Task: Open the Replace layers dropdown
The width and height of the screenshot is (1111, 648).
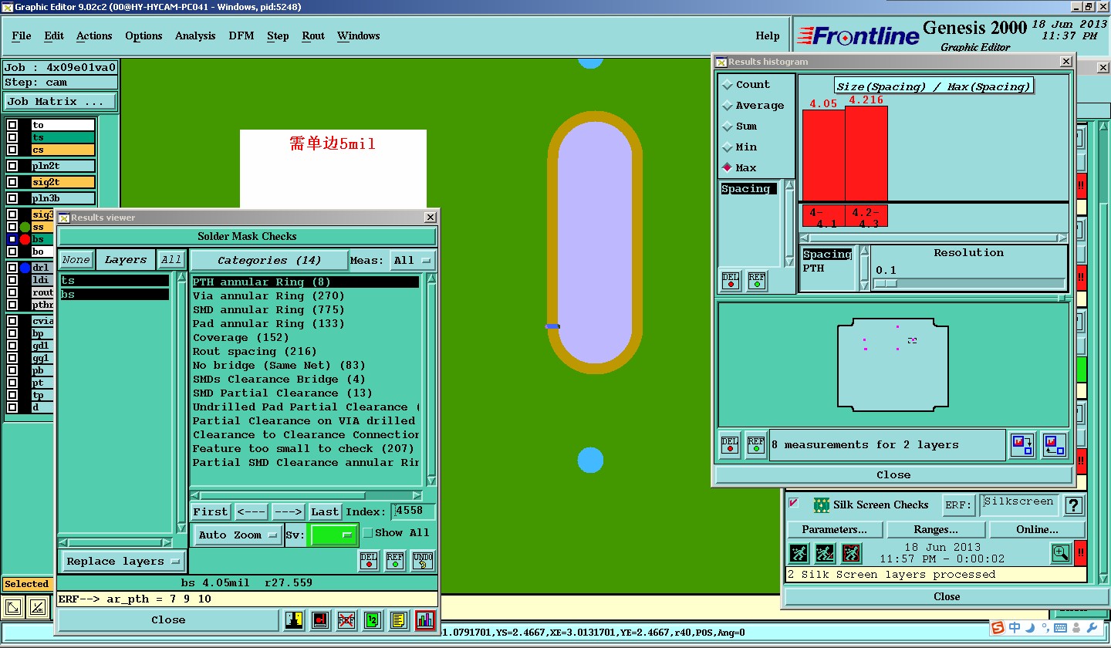Action: tap(123, 562)
